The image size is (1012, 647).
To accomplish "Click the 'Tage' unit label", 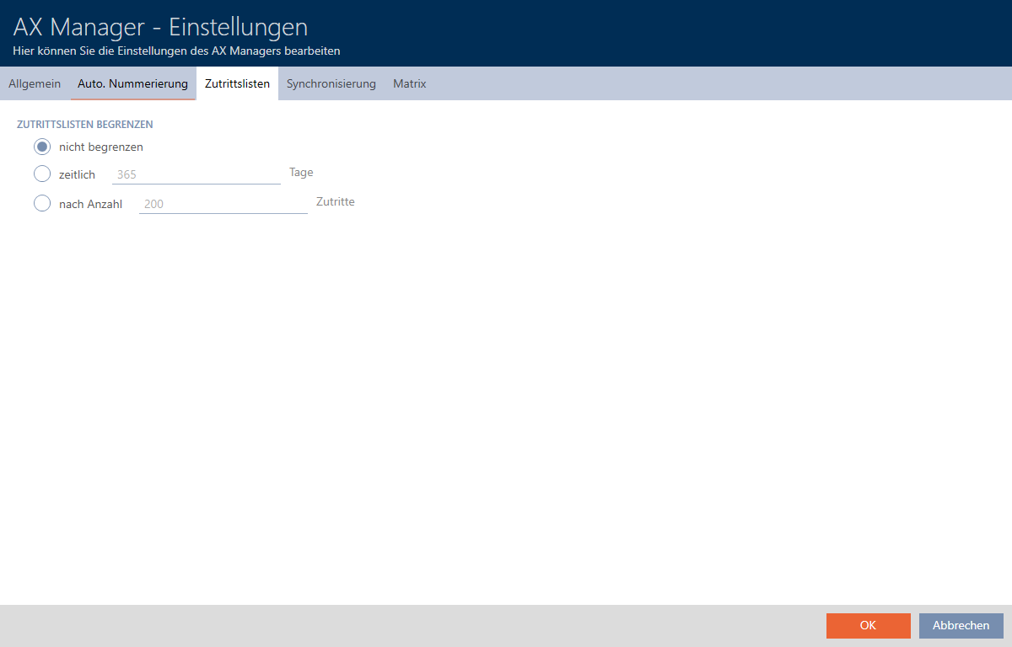I will (x=301, y=173).
